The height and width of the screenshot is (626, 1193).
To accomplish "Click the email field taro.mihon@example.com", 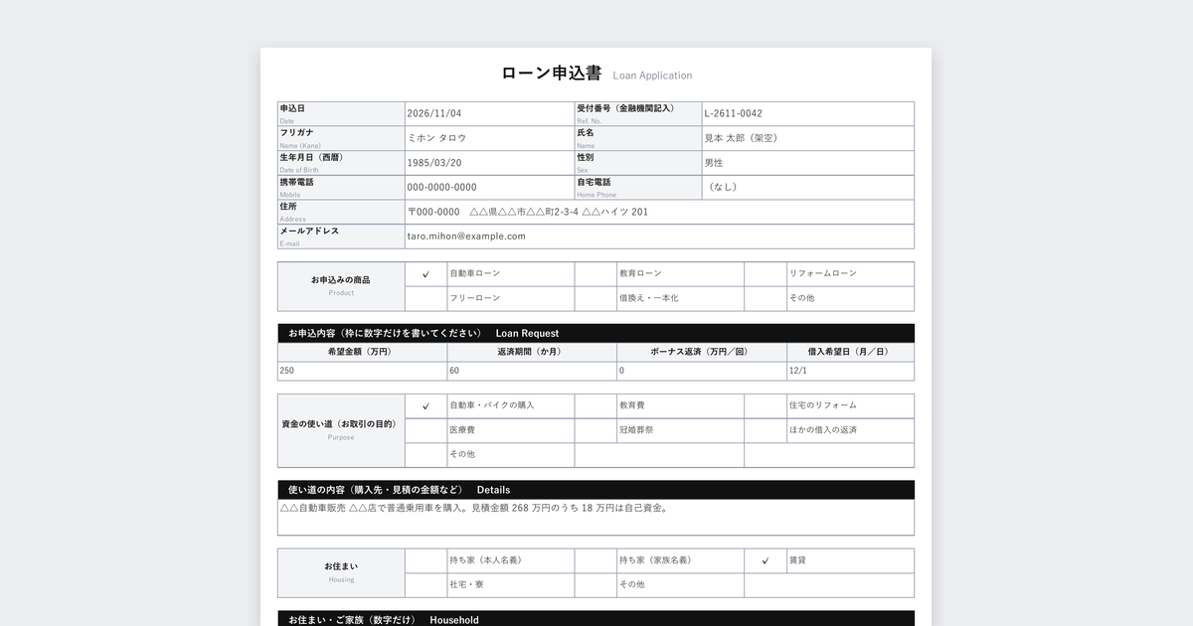I will 660,236.
